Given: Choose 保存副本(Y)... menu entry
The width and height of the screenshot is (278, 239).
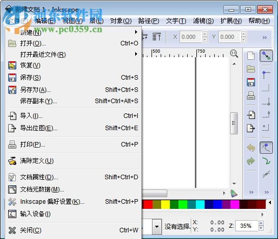Looking at the screenshot, I should tap(73, 101).
